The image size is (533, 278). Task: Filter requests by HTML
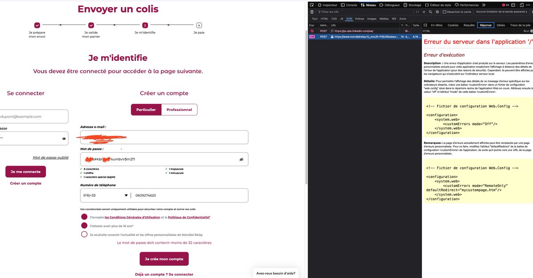(324, 19)
